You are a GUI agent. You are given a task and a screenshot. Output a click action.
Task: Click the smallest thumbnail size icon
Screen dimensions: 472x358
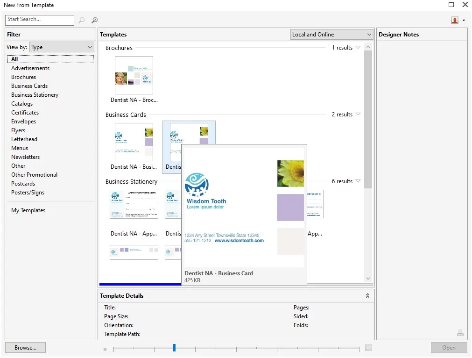tap(105, 349)
